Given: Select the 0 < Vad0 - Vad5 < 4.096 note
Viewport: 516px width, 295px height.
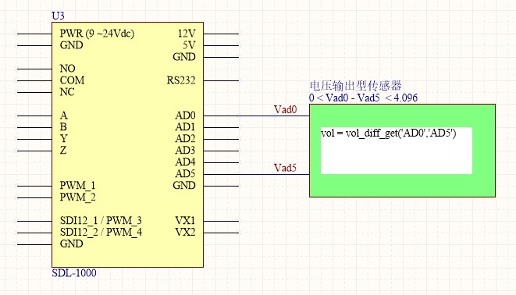Looking at the screenshot, I should click(363, 98).
